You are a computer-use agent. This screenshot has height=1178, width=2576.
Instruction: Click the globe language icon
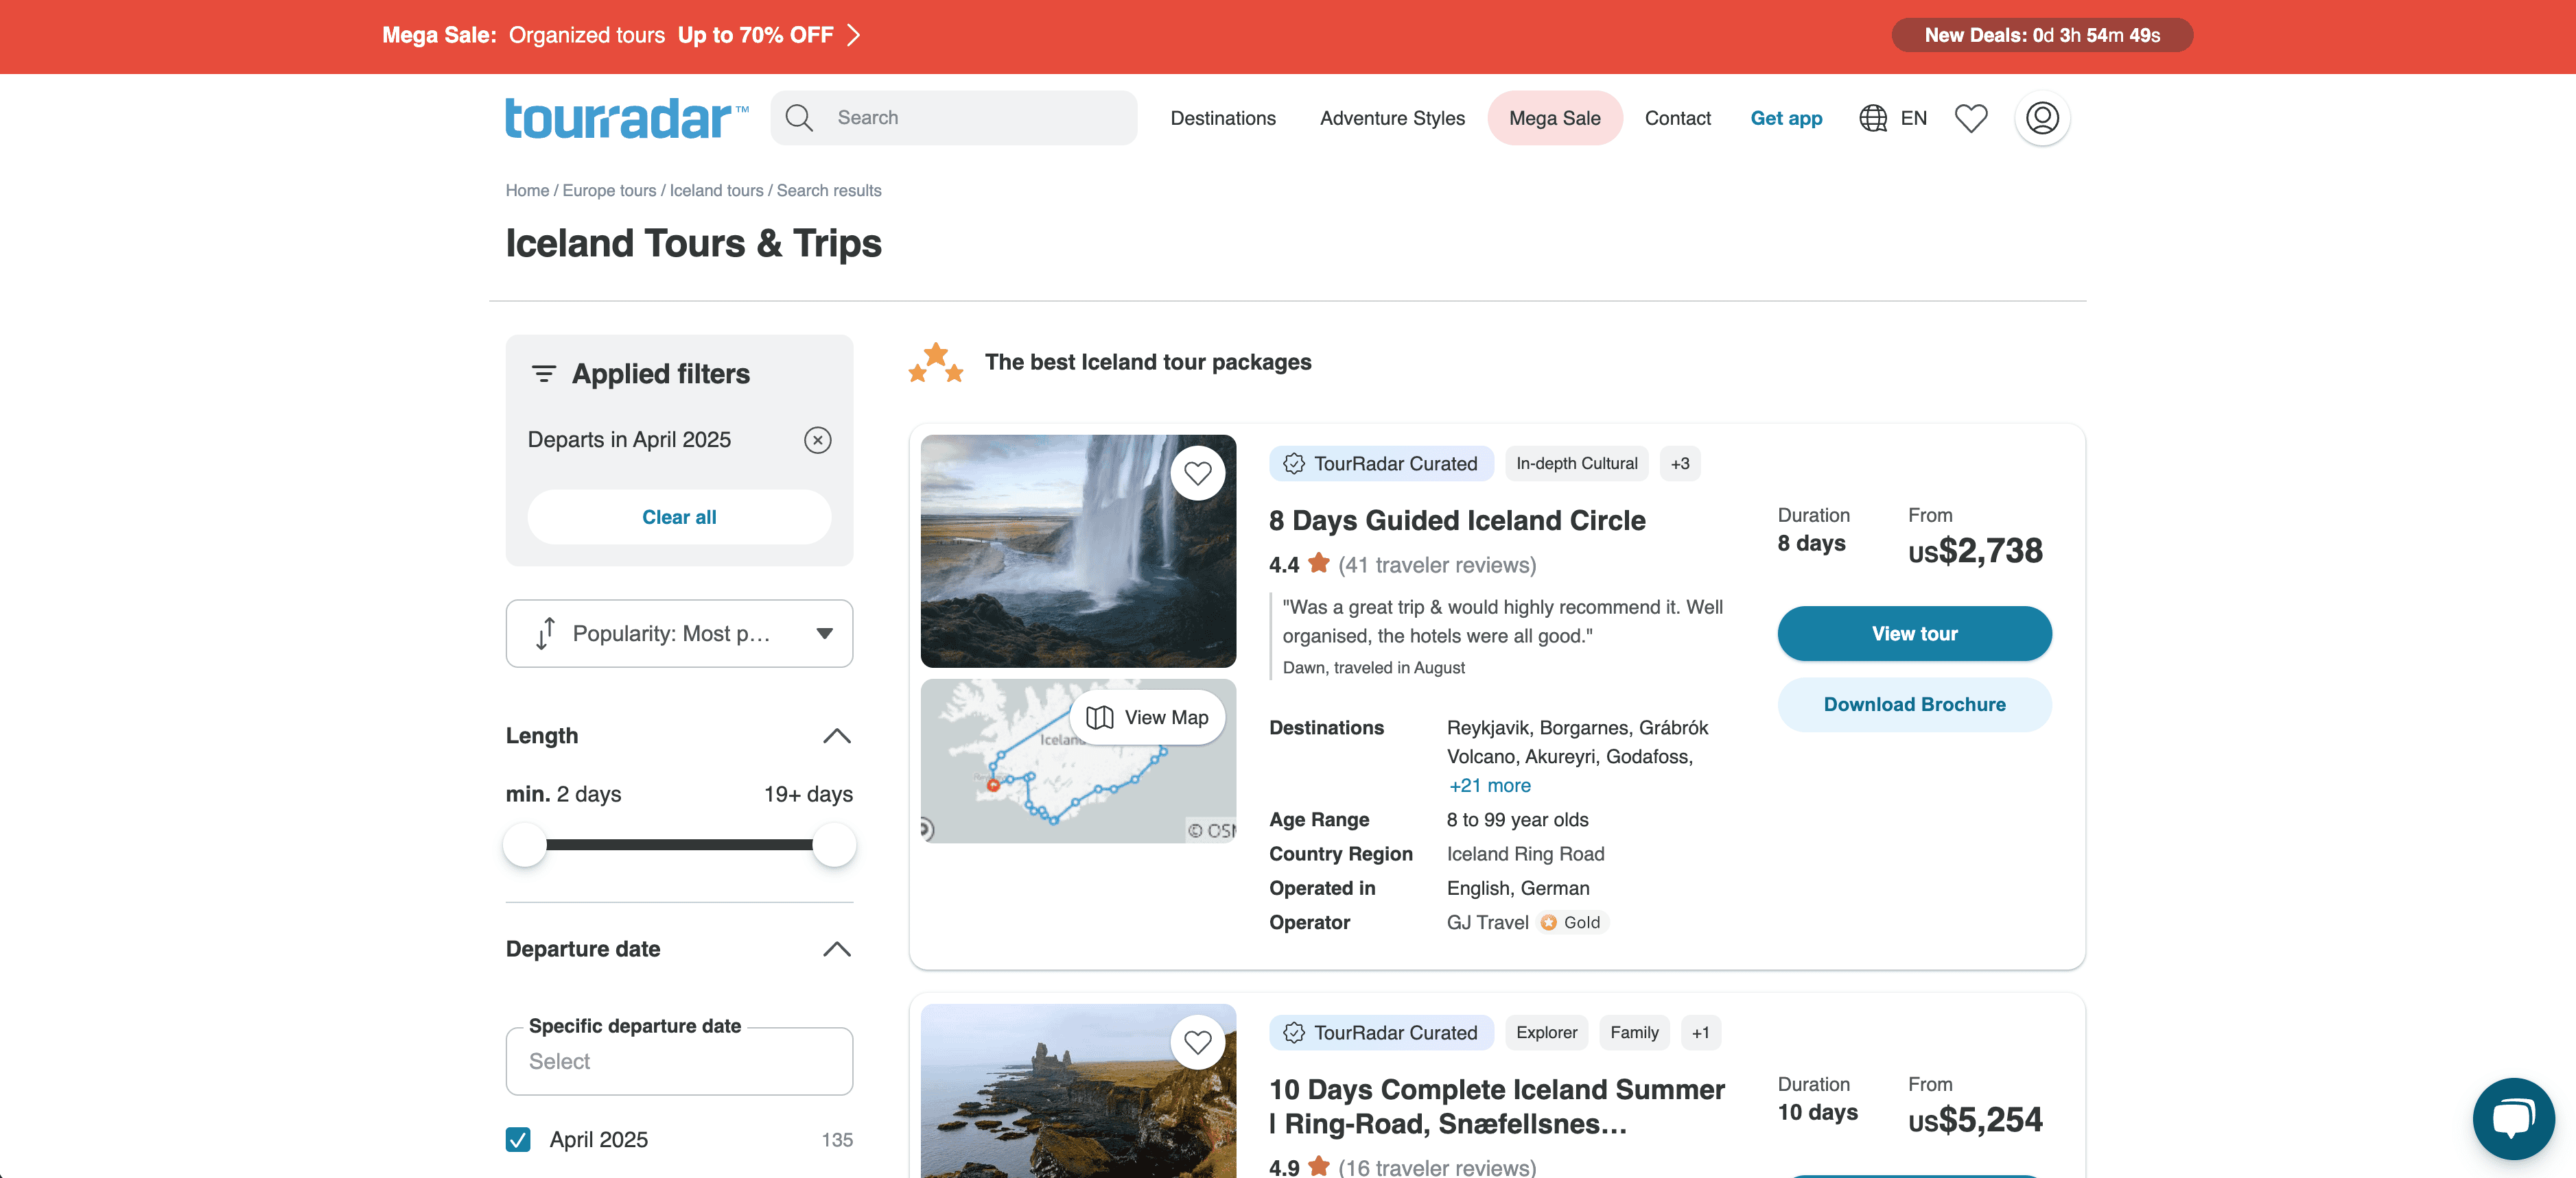click(x=1872, y=118)
